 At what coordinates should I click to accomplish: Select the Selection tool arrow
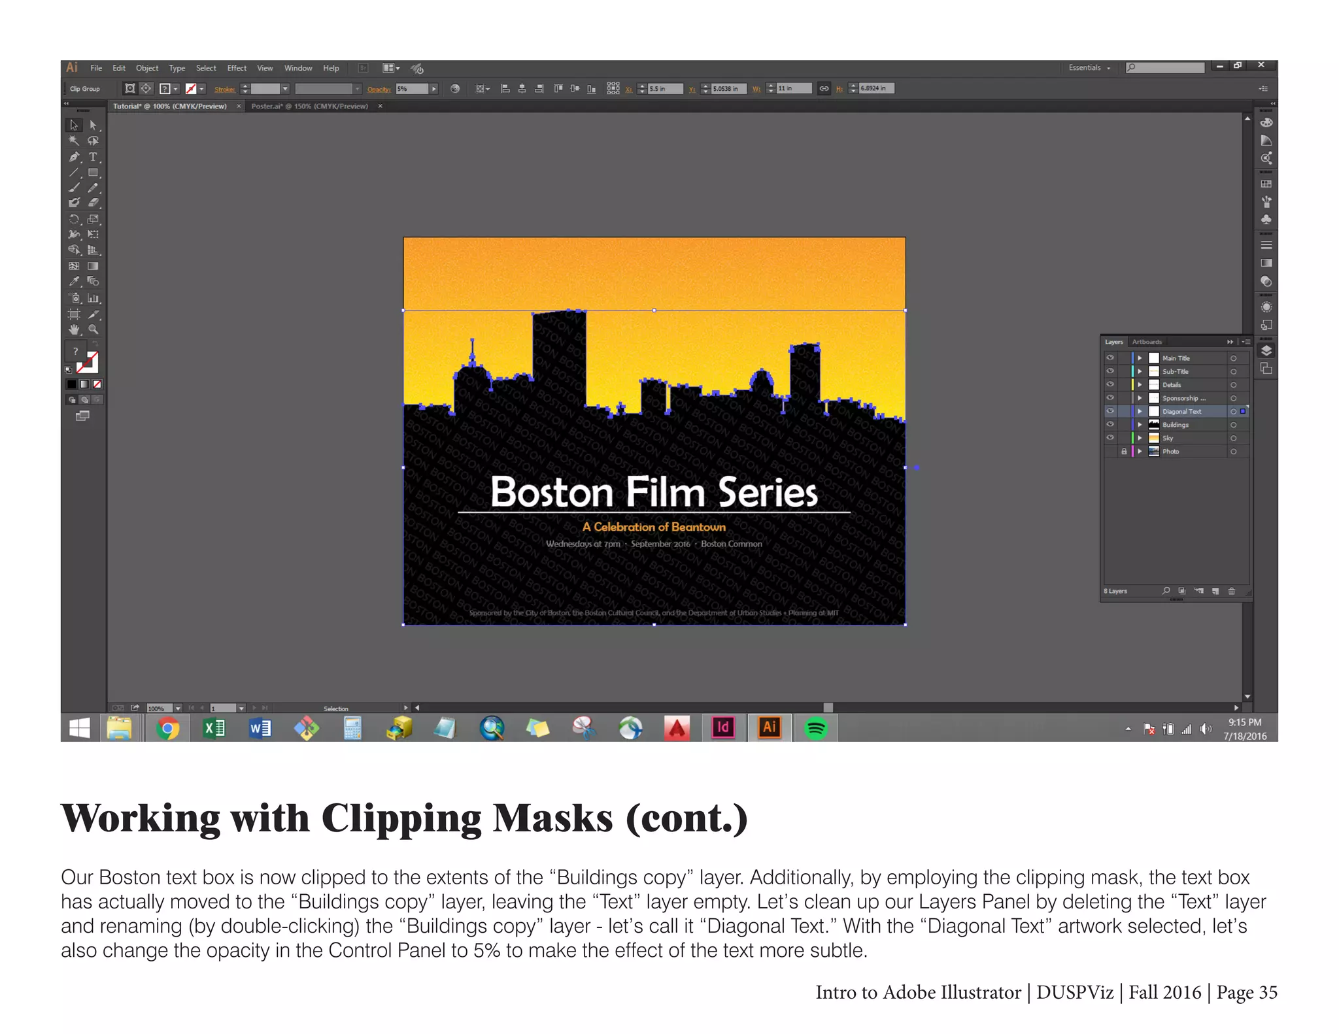pos(74,125)
